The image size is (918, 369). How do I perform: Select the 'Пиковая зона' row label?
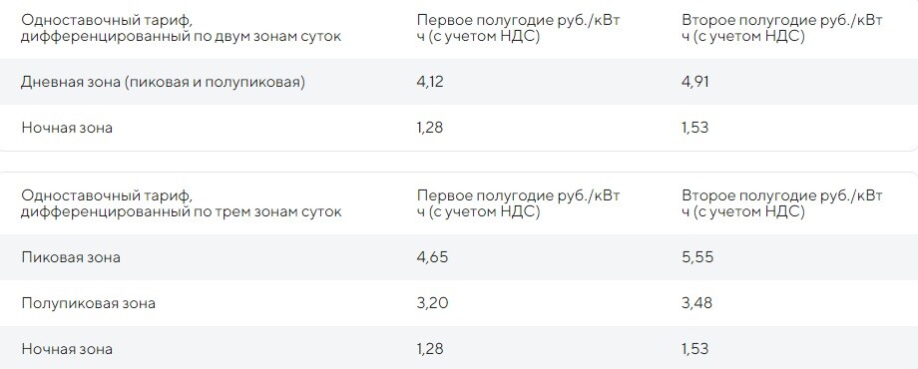tap(71, 257)
